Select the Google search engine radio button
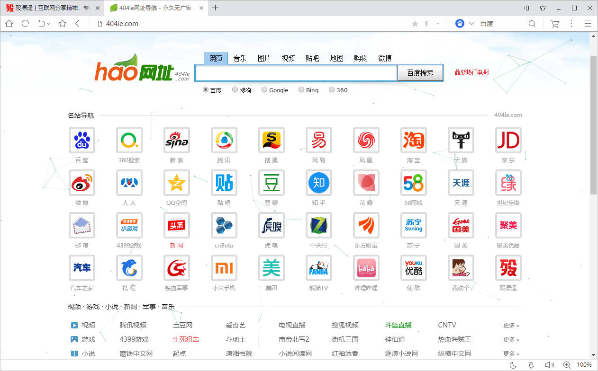This screenshot has width=598, height=371. (264, 89)
